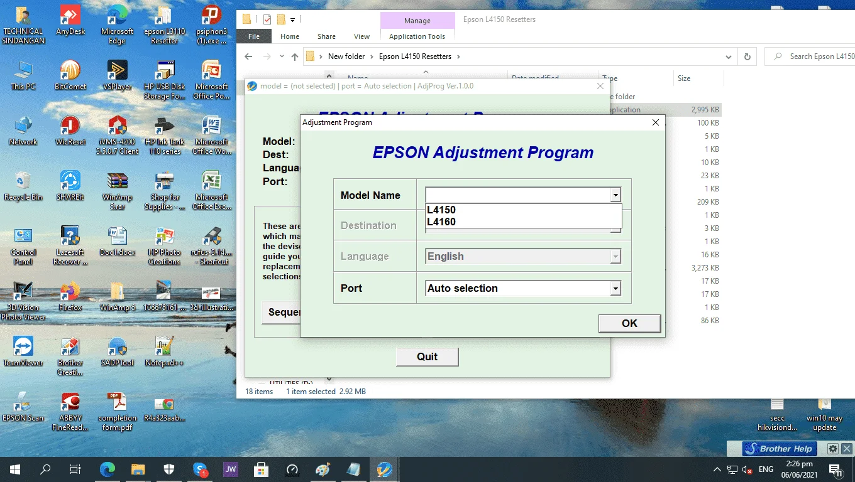This screenshot has height=482, width=855.
Task: Click the SADPTool desktop icon
Action: [117, 352]
